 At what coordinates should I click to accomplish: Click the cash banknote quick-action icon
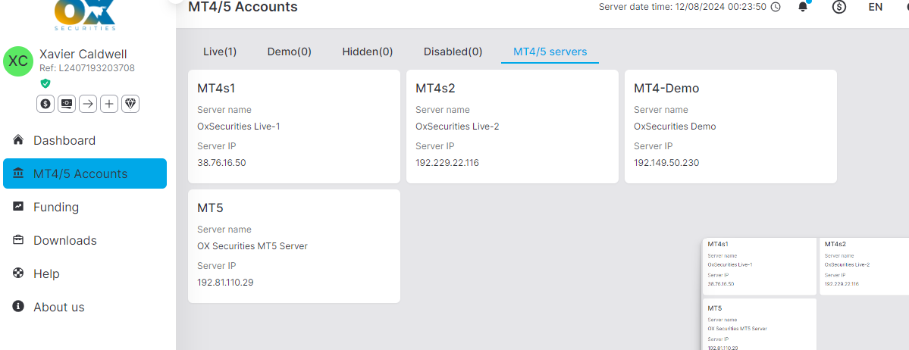pyautogui.click(x=67, y=104)
